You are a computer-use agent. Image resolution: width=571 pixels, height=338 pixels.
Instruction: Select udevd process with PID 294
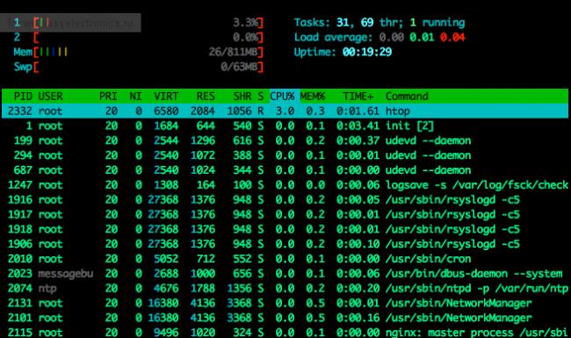coord(285,155)
